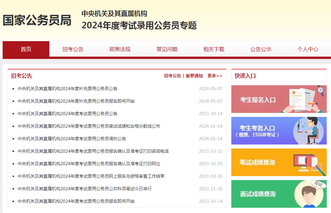Open the 公共科目笔试今日举行 announcement

point(85,189)
